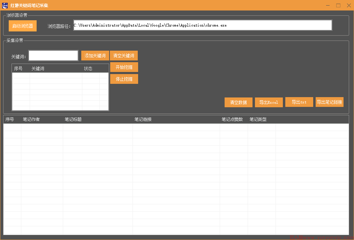Focus the 浏览器路径 input field
Viewport: 354px width, 240px height.
(203, 25)
